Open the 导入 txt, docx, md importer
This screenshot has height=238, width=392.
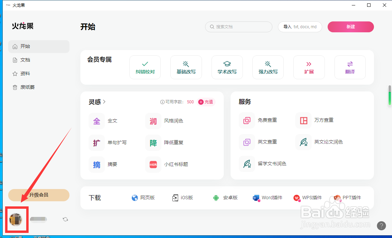[x=300, y=27]
